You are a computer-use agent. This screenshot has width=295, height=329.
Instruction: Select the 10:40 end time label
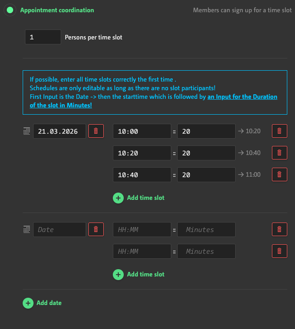253,153
